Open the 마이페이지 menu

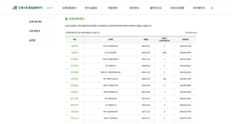[199, 8]
